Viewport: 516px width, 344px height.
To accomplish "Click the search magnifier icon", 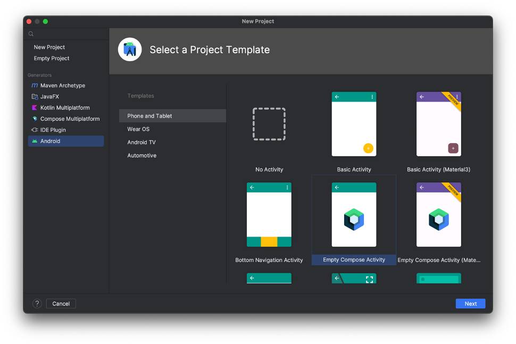I will click(x=31, y=34).
